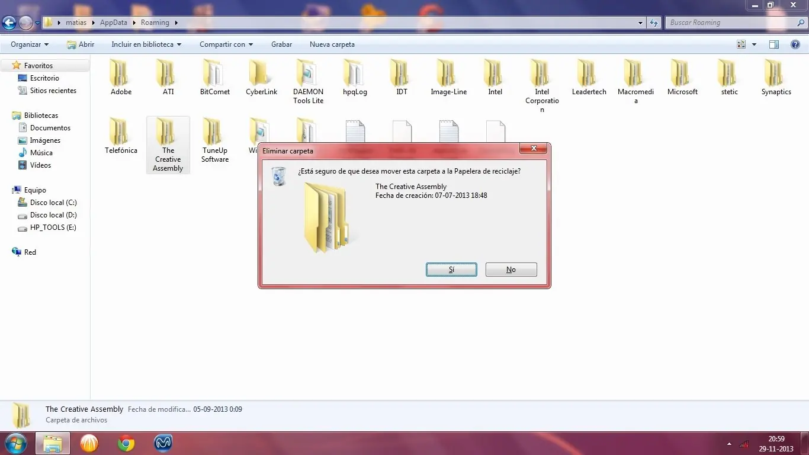
Task: Select the Synaptics folder
Action: coord(776,77)
